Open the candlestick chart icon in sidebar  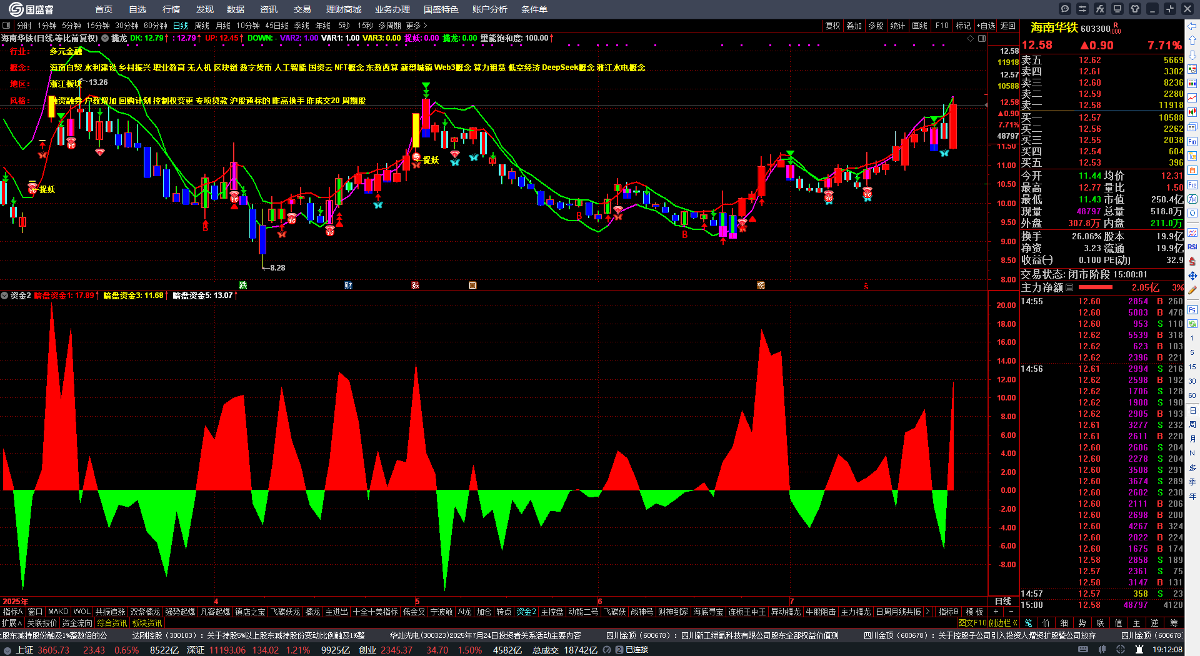click(x=1192, y=112)
